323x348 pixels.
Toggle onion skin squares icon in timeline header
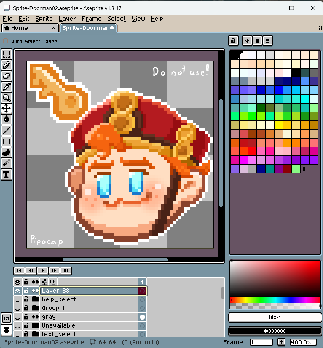click(x=53, y=282)
